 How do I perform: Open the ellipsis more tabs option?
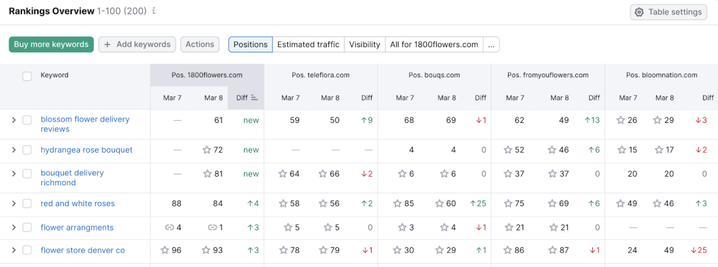[491, 44]
